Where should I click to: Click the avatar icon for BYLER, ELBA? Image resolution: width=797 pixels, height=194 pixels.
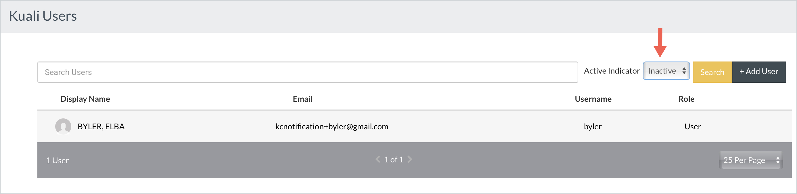pyautogui.click(x=63, y=126)
